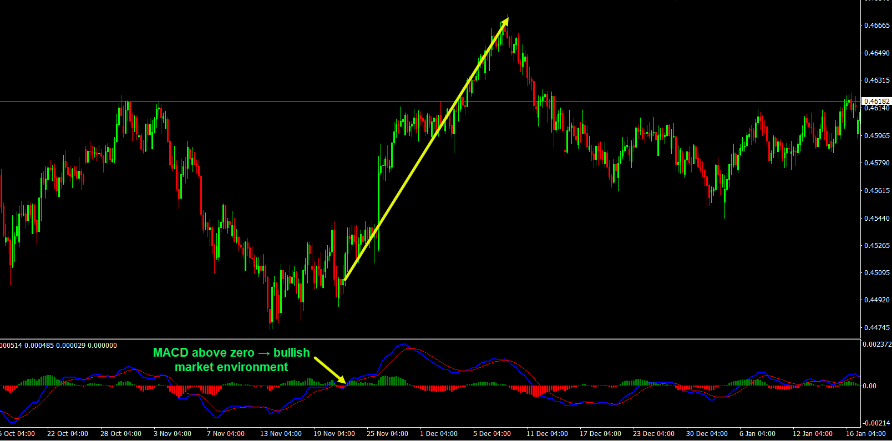Click the divider between price chart and MACD
892x441 pixels.
pos(430,338)
